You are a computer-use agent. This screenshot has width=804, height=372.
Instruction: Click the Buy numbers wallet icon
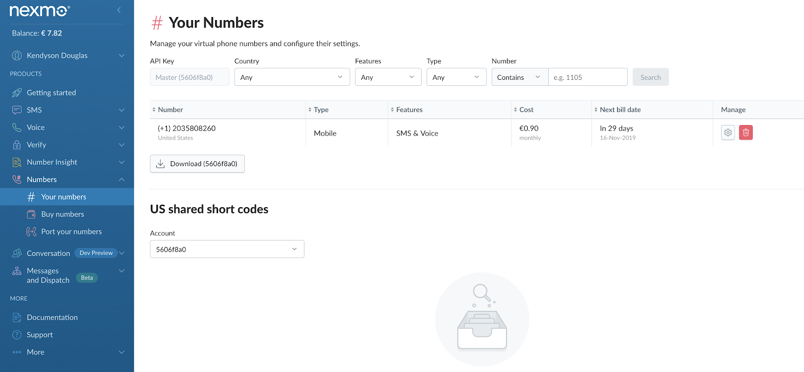31,214
